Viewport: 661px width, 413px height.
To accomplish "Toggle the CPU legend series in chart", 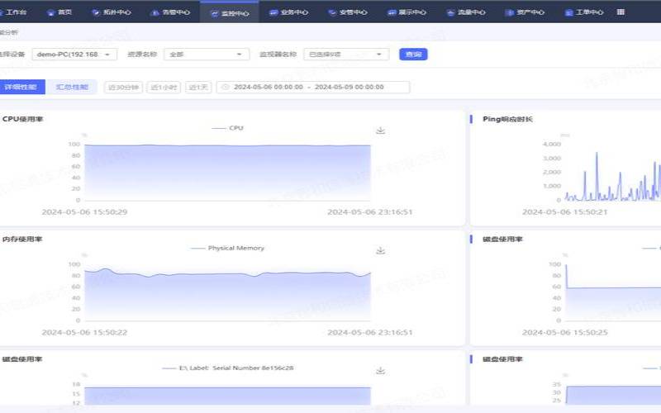I will coord(227,128).
